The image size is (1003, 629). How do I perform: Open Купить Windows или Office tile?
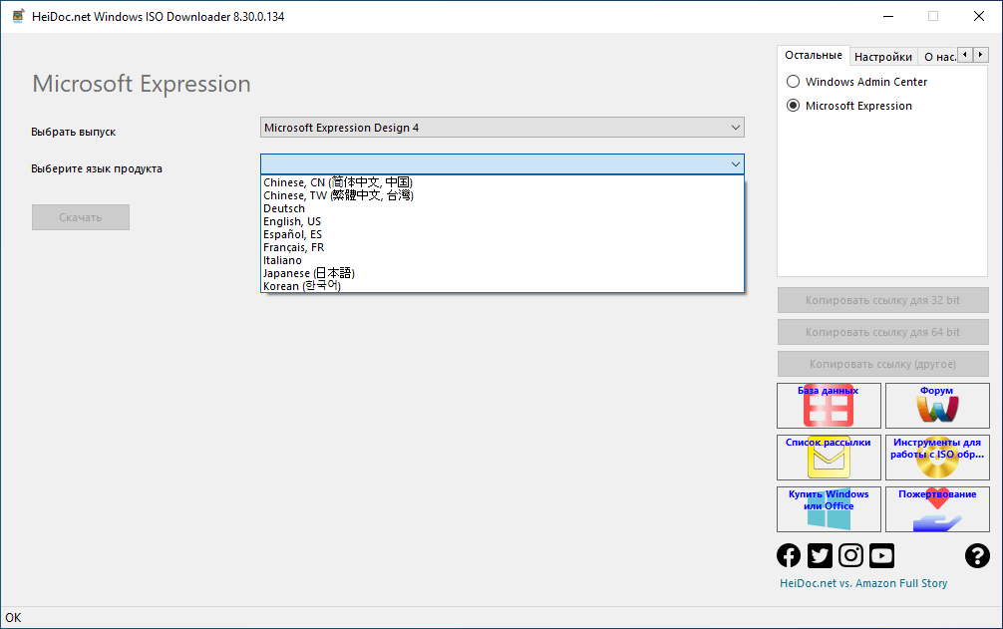point(829,509)
